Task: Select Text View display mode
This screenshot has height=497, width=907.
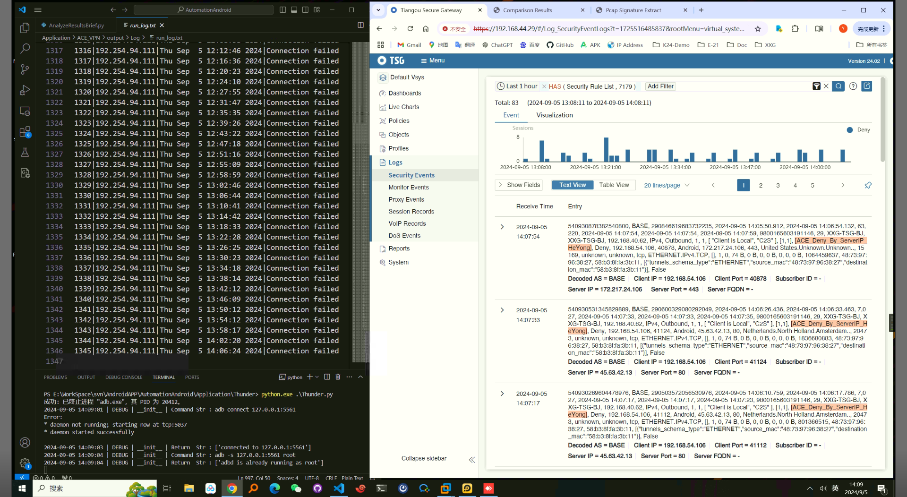Action: (573, 185)
